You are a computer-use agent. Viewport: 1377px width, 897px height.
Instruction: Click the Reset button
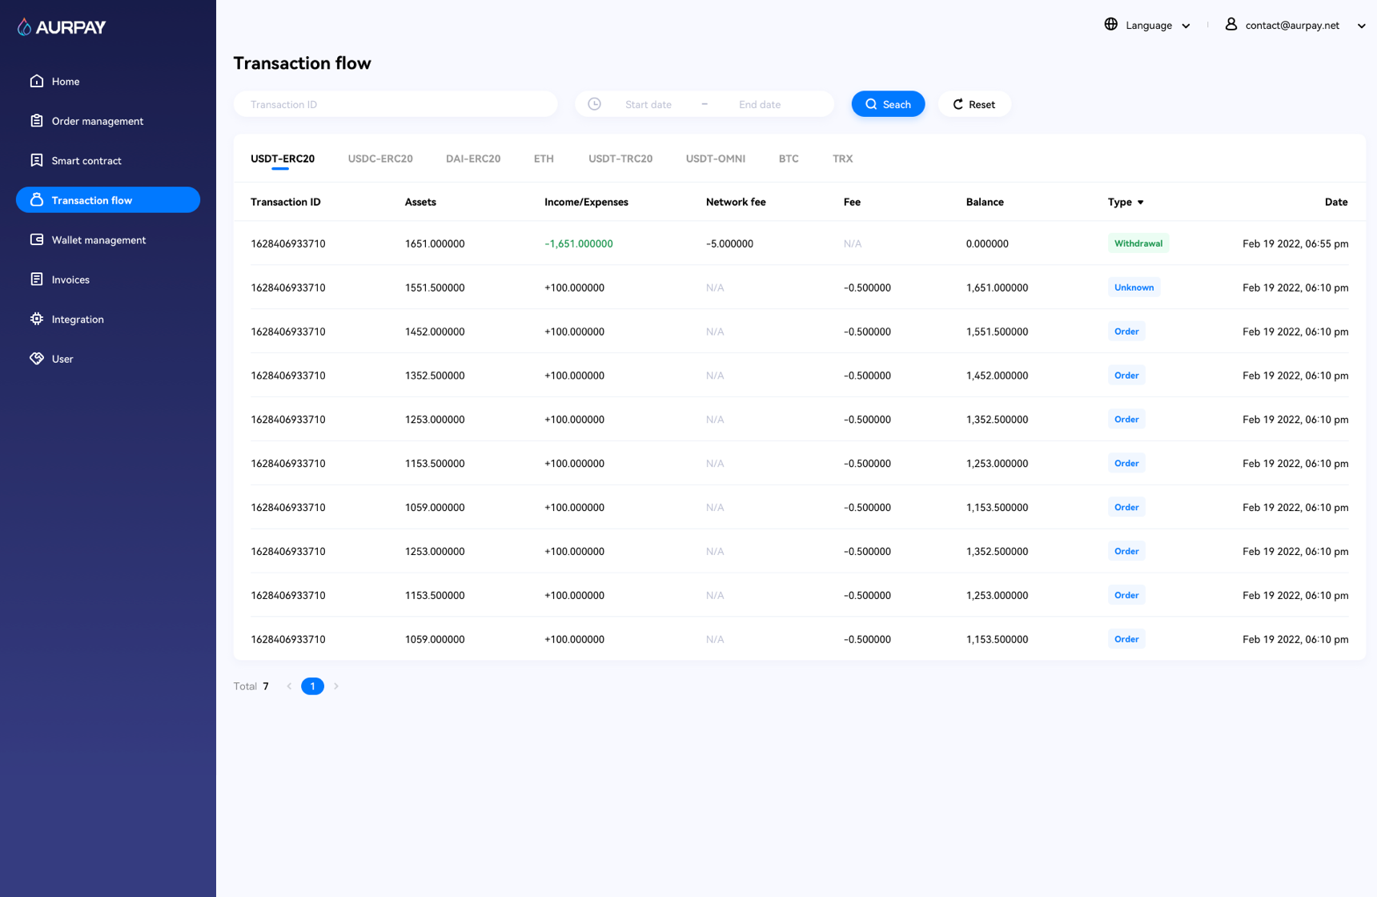[974, 104]
